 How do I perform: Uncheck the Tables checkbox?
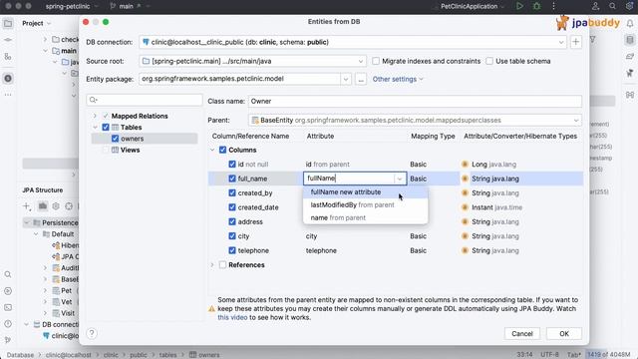106,127
